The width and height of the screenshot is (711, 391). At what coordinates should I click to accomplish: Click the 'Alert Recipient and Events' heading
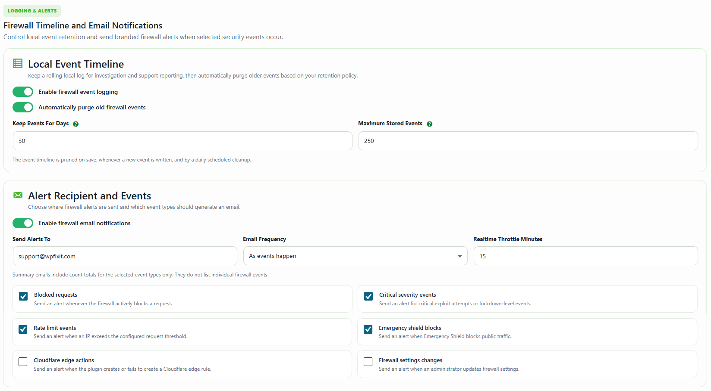(90, 196)
